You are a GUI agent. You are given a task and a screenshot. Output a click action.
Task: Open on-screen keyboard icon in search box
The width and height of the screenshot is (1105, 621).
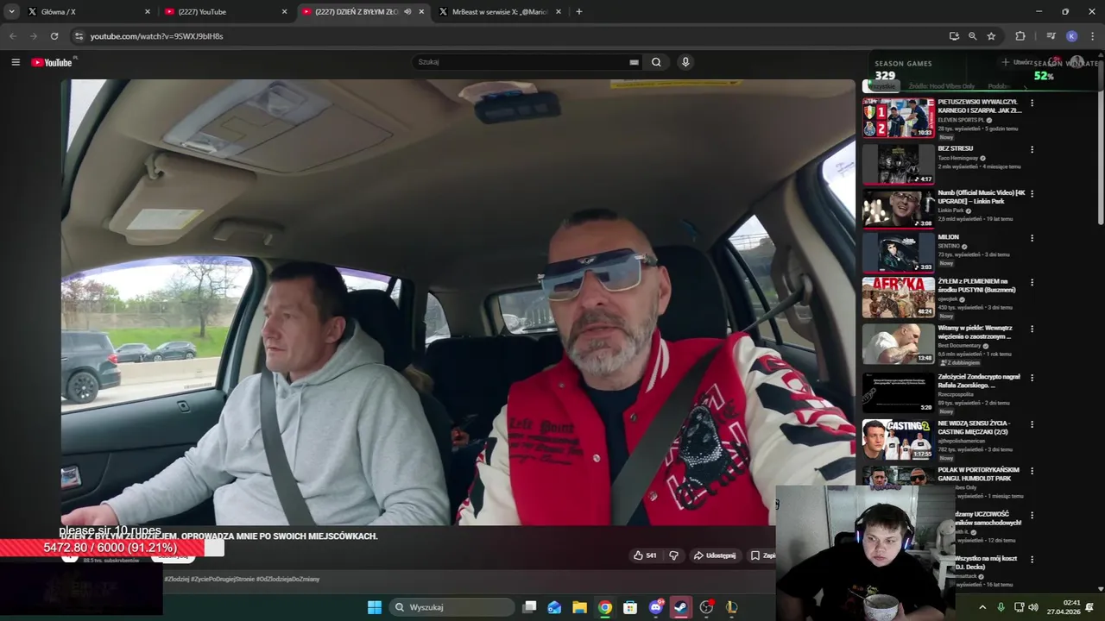click(x=635, y=62)
